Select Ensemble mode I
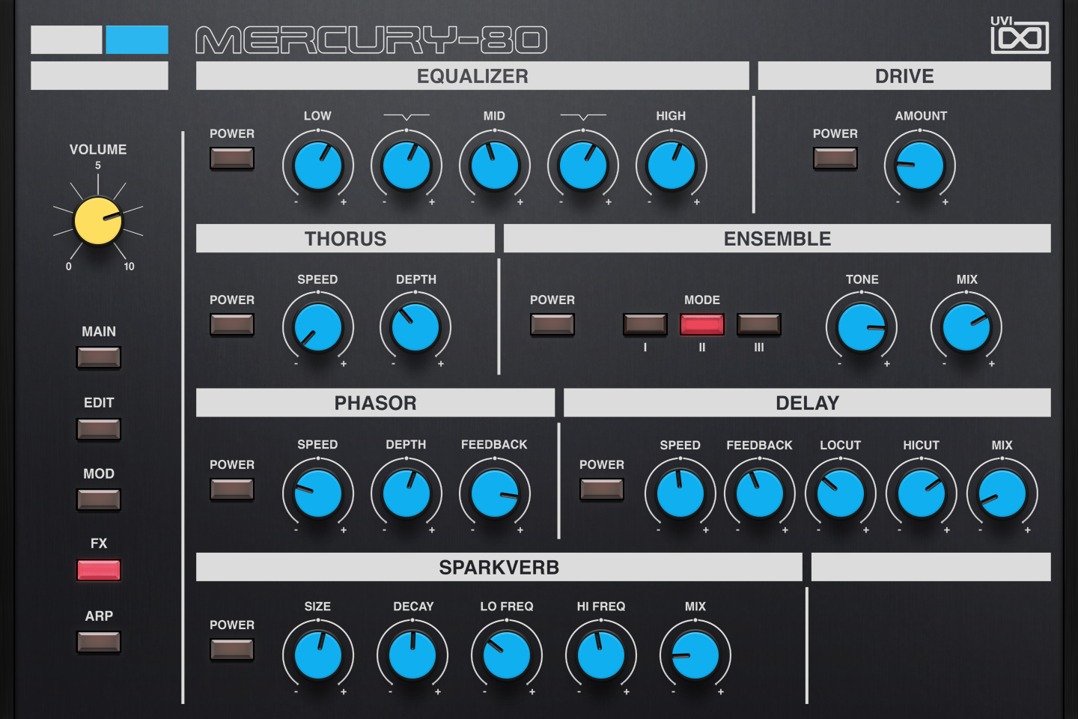The width and height of the screenshot is (1078, 719). pyautogui.click(x=645, y=325)
